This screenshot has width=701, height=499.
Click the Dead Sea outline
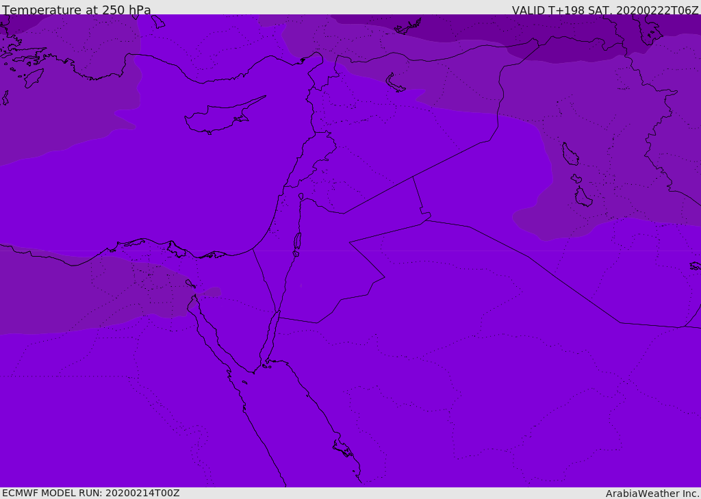point(297,242)
